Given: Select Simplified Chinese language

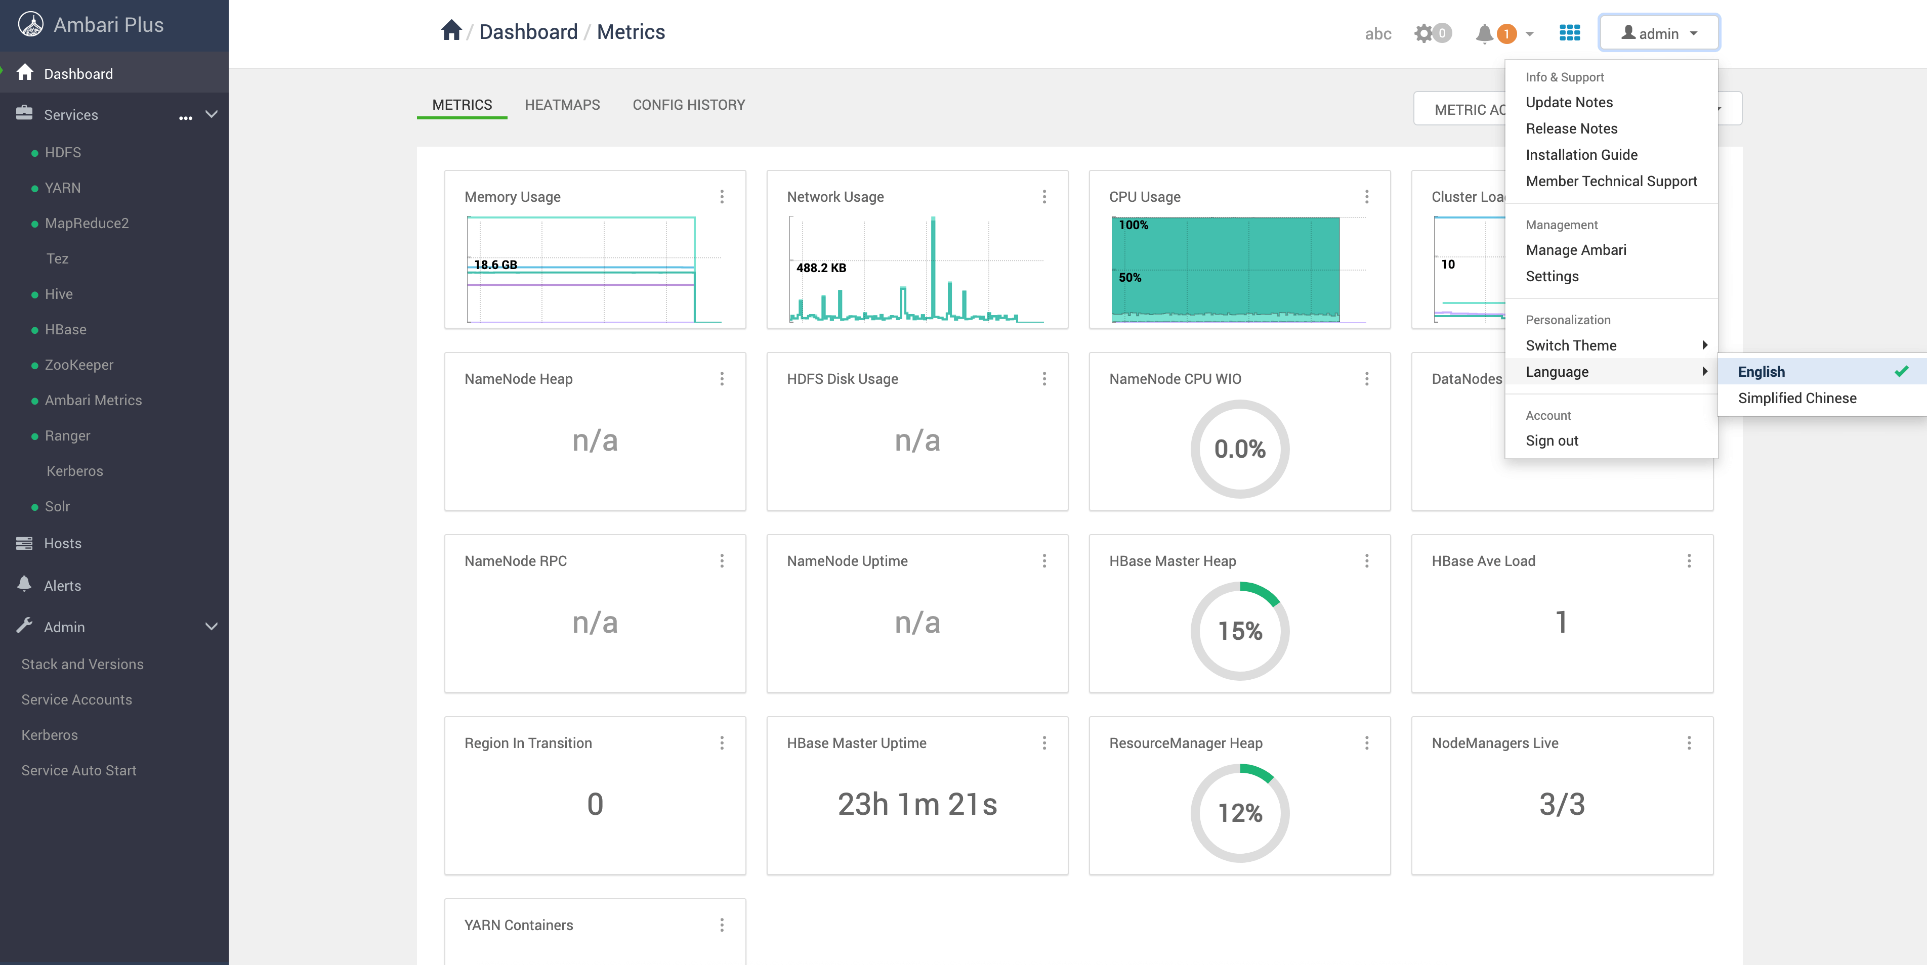Looking at the screenshot, I should (1797, 398).
